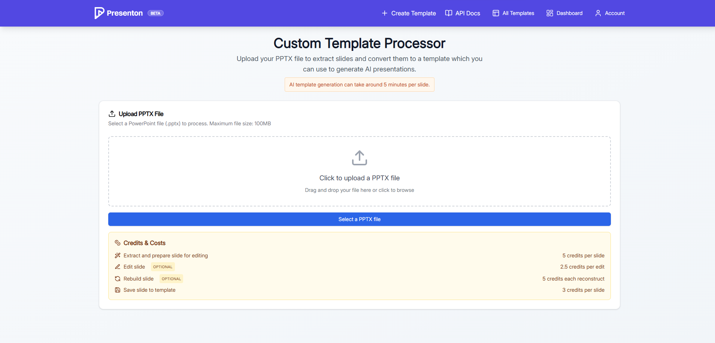The image size is (715, 343).
Task: Click the pencil icon beside Edit slide
Action: coord(118,267)
